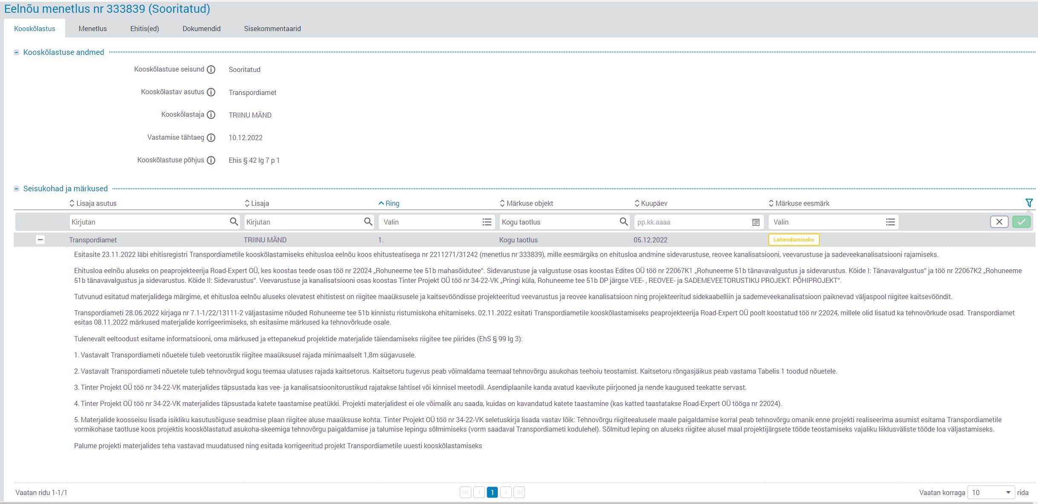The image size is (1038, 504).
Task: Switch to the Dokumendid tab
Action: coord(202,29)
